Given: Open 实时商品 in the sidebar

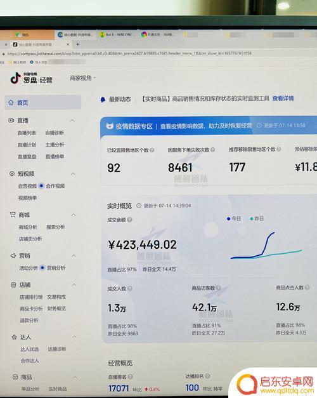Looking at the screenshot, I should point(58,389).
